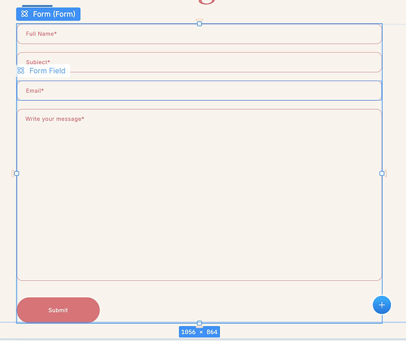Click the Full Name input field
This screenshot has height=341, width=406.
(x=199, y=34)
